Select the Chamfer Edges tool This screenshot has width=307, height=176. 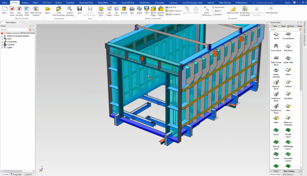coord(161,11)
